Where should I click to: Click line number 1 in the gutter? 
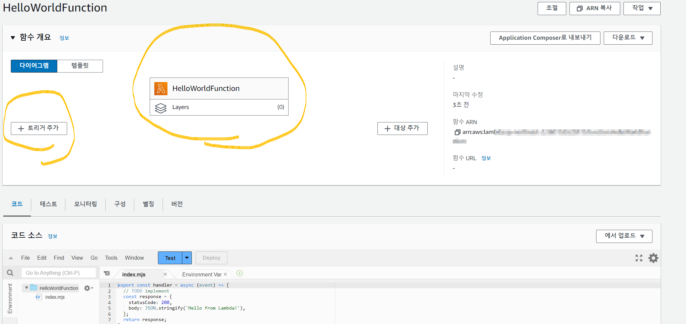pos(110,285)
